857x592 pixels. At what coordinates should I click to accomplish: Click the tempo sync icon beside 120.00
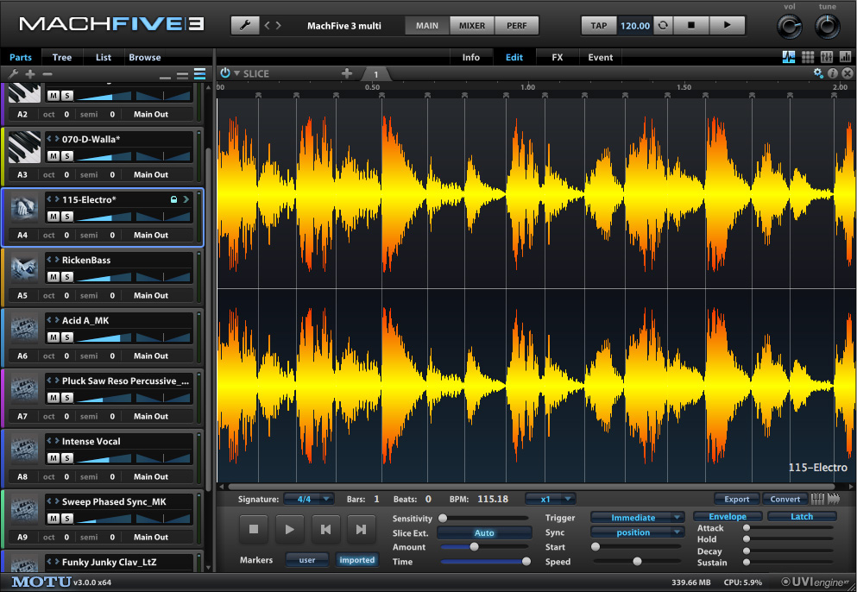click(x=662, y=25)
